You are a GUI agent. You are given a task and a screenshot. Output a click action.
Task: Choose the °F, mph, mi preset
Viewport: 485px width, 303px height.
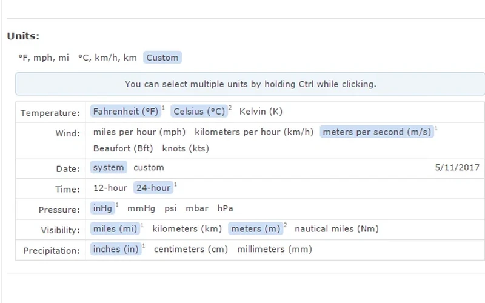point(44,58)
